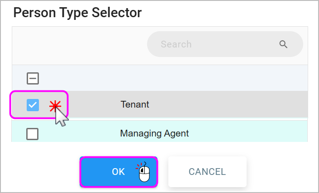The width and height of the screenshot is (319, 193).
Task: Toggle the select-all indeterminate checkbox
Action: click(33, 78)
